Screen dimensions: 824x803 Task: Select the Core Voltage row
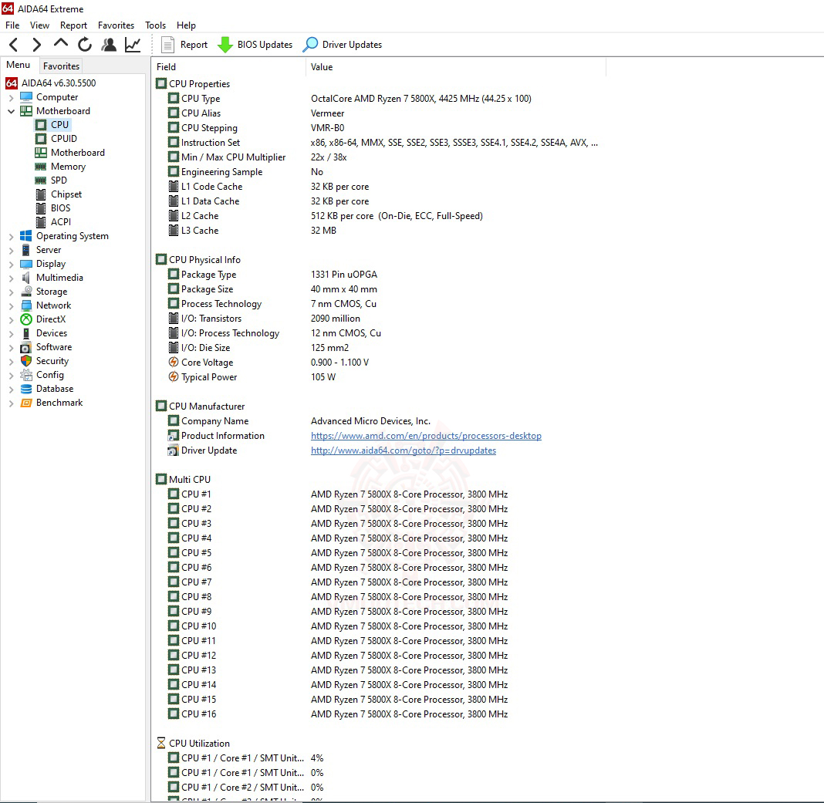coord(379,362)
